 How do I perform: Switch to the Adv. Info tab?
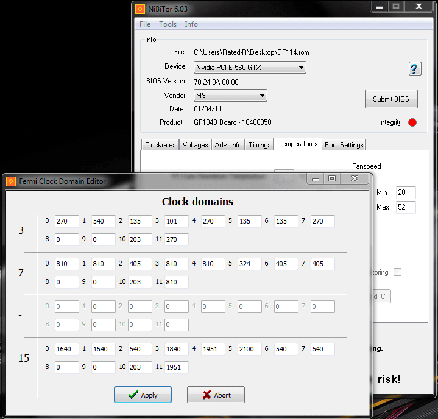[228, 145]
